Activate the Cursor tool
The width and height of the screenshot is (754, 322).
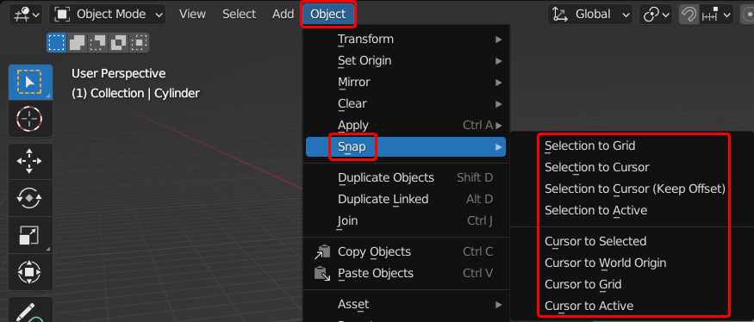(30, 118)
